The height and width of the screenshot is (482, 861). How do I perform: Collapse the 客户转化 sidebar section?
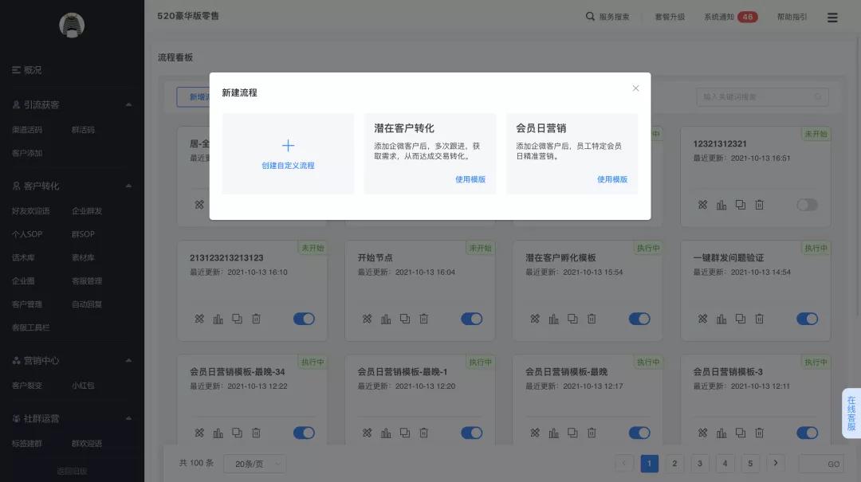click(x=128, y=184)
